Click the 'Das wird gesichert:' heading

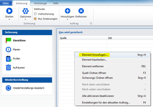click(71, 32)
